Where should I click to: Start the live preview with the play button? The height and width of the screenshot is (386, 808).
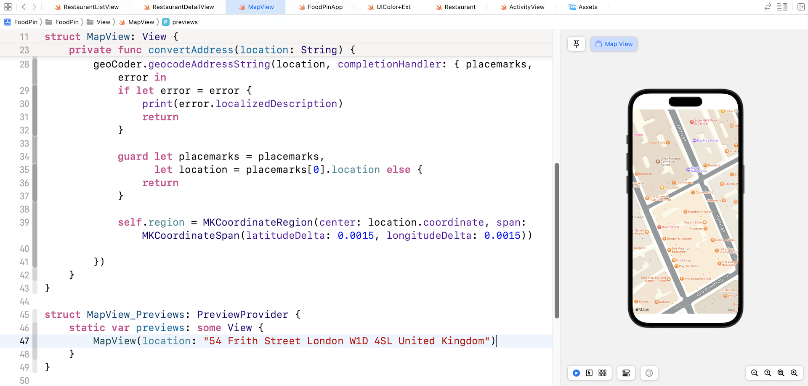pyautogui.click(x=576, y=373)
